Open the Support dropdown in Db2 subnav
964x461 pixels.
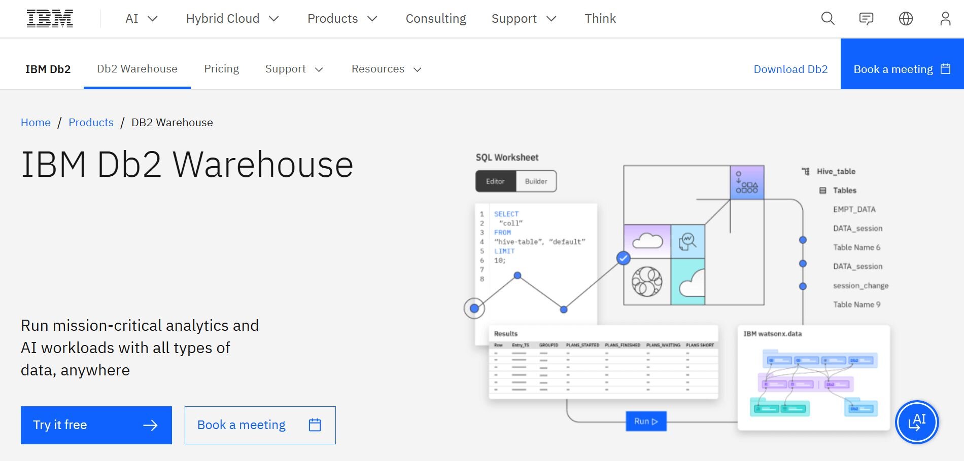(294, 69)
